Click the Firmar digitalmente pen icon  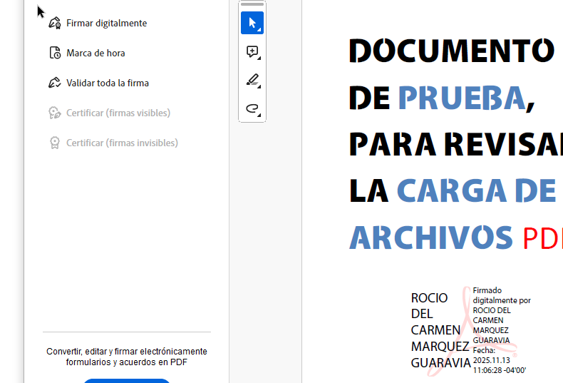55,23
